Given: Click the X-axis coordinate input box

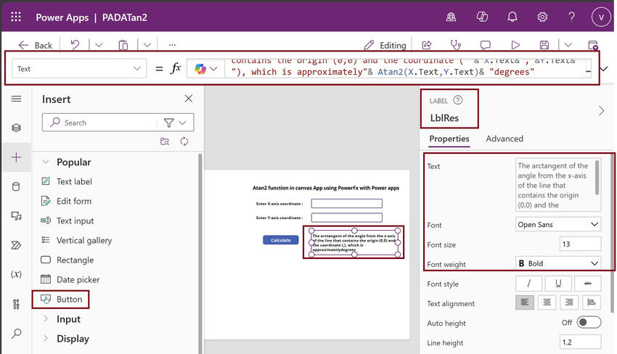Looking at the screenshot, I should click(x=347, y=203).
